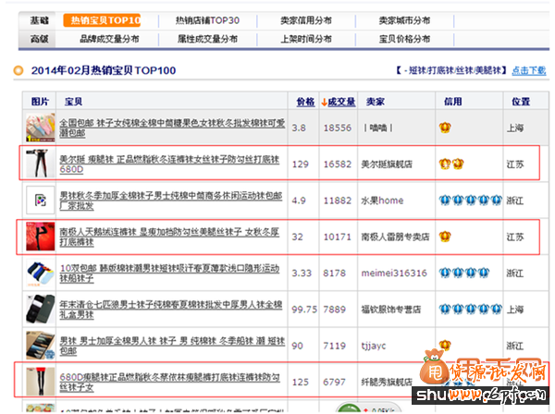Click seller name 水果home

381,200
